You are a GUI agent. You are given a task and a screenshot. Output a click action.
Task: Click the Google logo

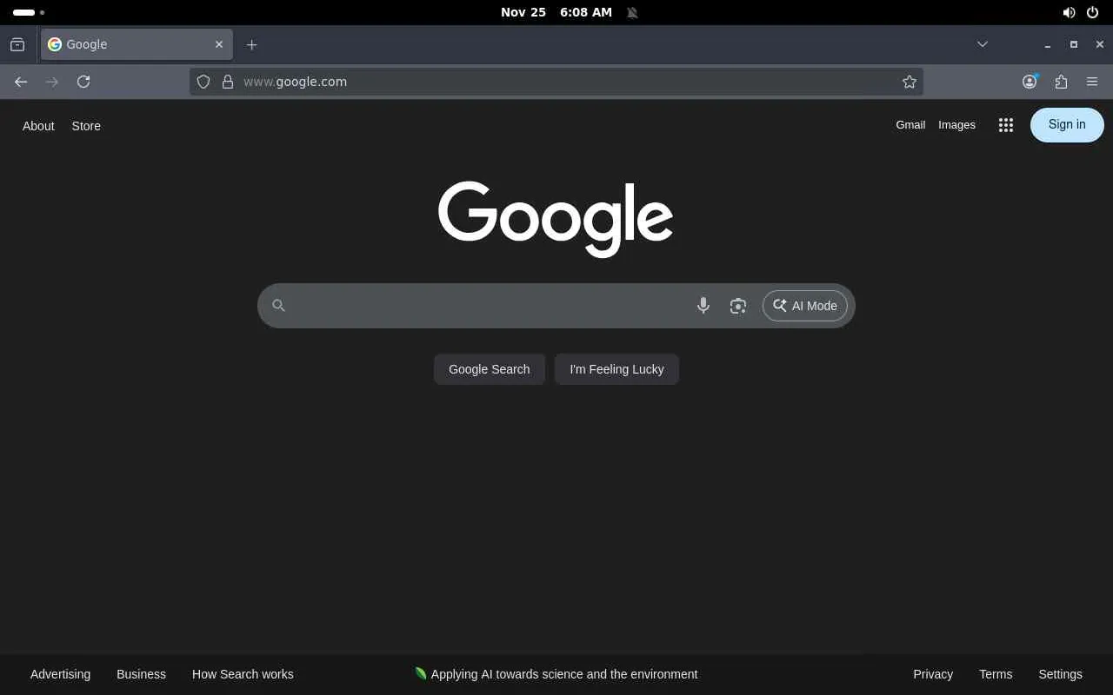[556, 219]
